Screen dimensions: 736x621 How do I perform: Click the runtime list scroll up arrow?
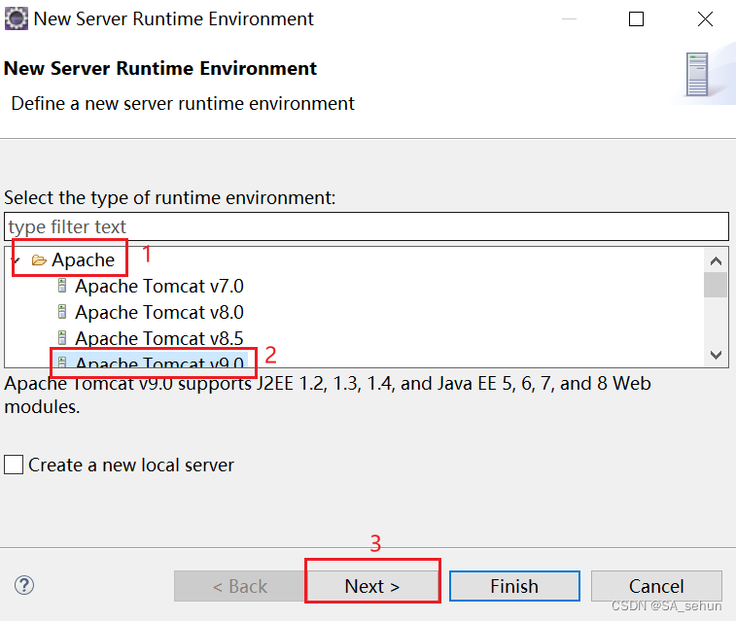717,260
